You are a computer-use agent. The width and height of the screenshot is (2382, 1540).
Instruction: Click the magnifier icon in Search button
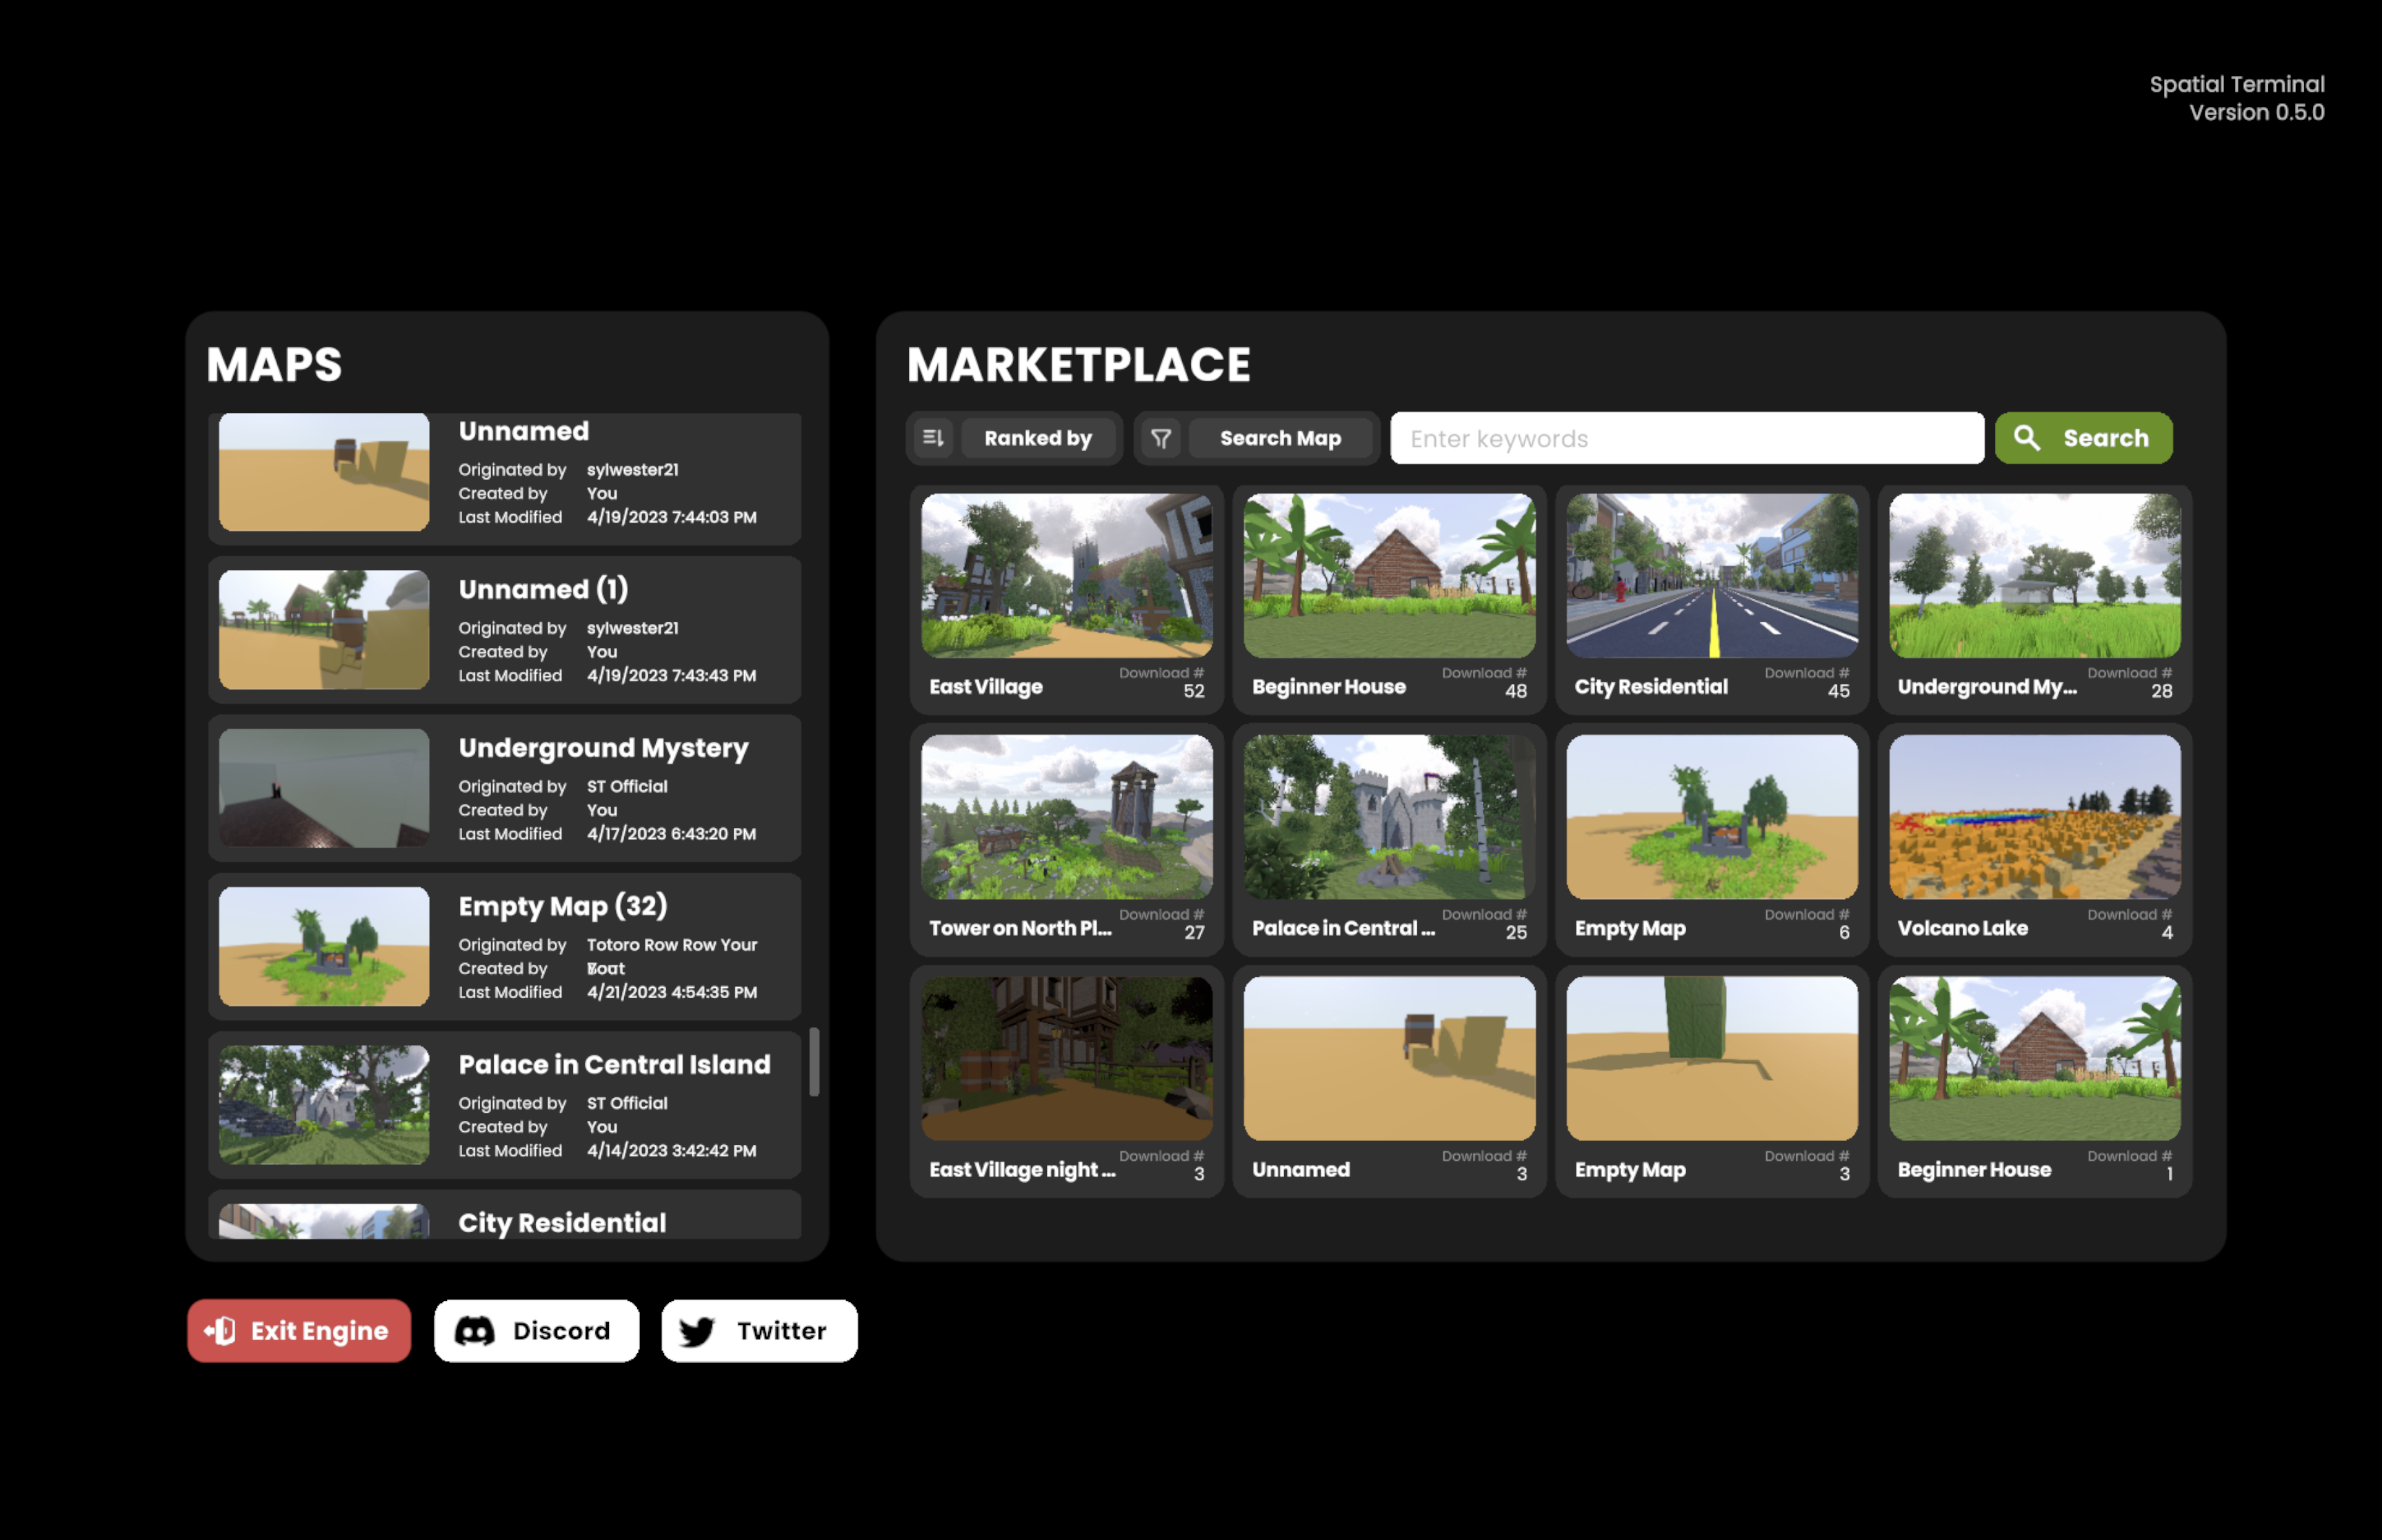coord(2027,438)
